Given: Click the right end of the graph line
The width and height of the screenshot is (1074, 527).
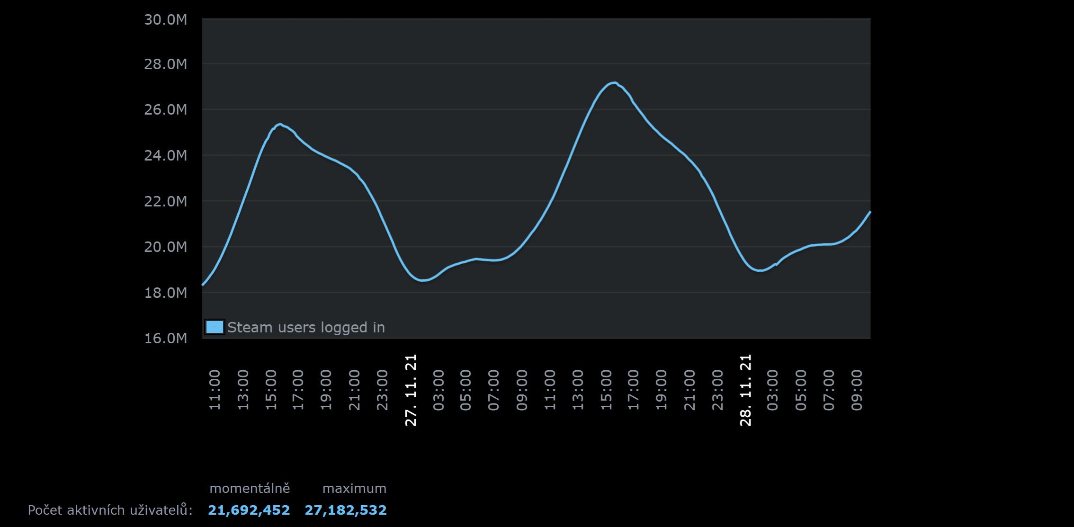Looking at the screenshot, I should coord(869,213).
